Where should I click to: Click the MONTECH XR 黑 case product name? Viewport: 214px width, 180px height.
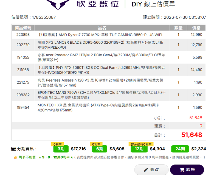pos(98,107)
